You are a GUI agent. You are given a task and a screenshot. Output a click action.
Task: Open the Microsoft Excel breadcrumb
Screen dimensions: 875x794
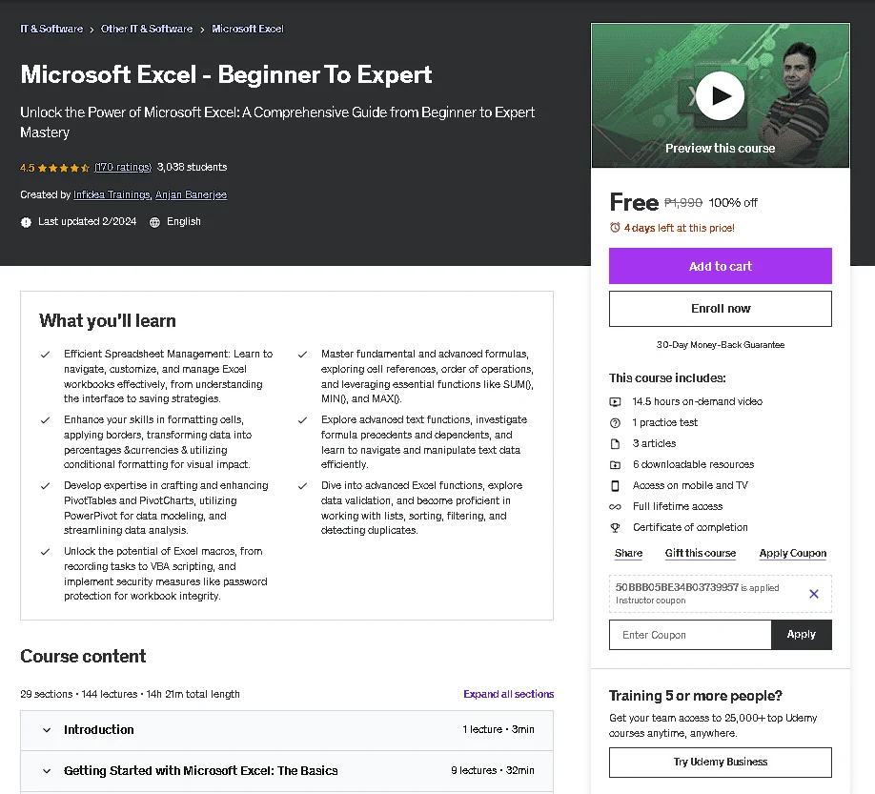[248, 29]
